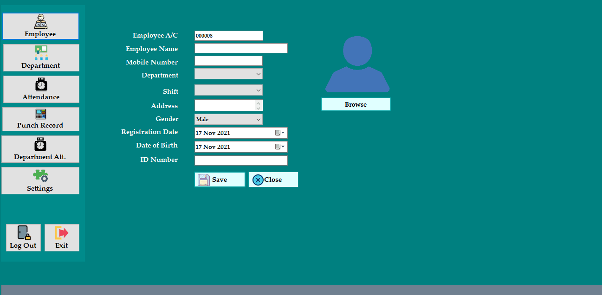Click the "Registration Date" label
The height and width of the screenshot is (295, 602).
tap(149, 132)
